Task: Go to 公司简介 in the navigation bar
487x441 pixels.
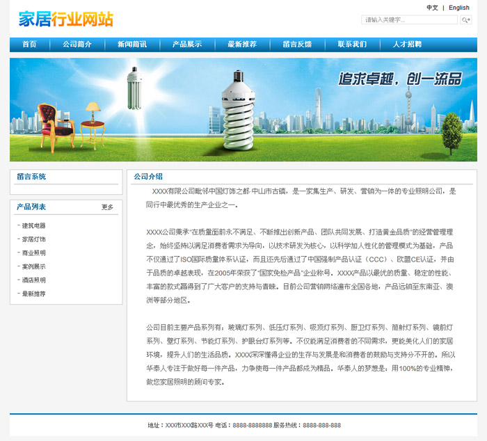Action: click(77, 45)
